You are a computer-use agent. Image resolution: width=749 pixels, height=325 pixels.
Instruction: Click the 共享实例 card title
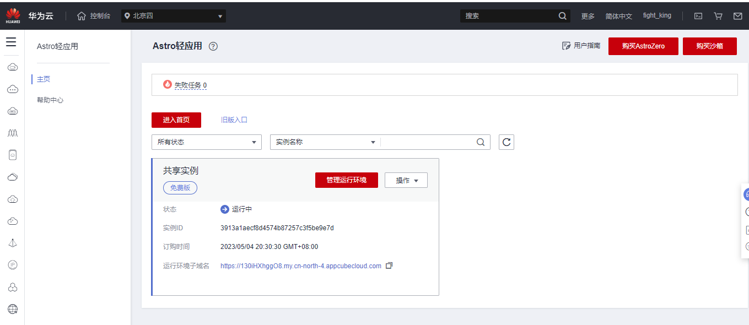tap(181, 171)
